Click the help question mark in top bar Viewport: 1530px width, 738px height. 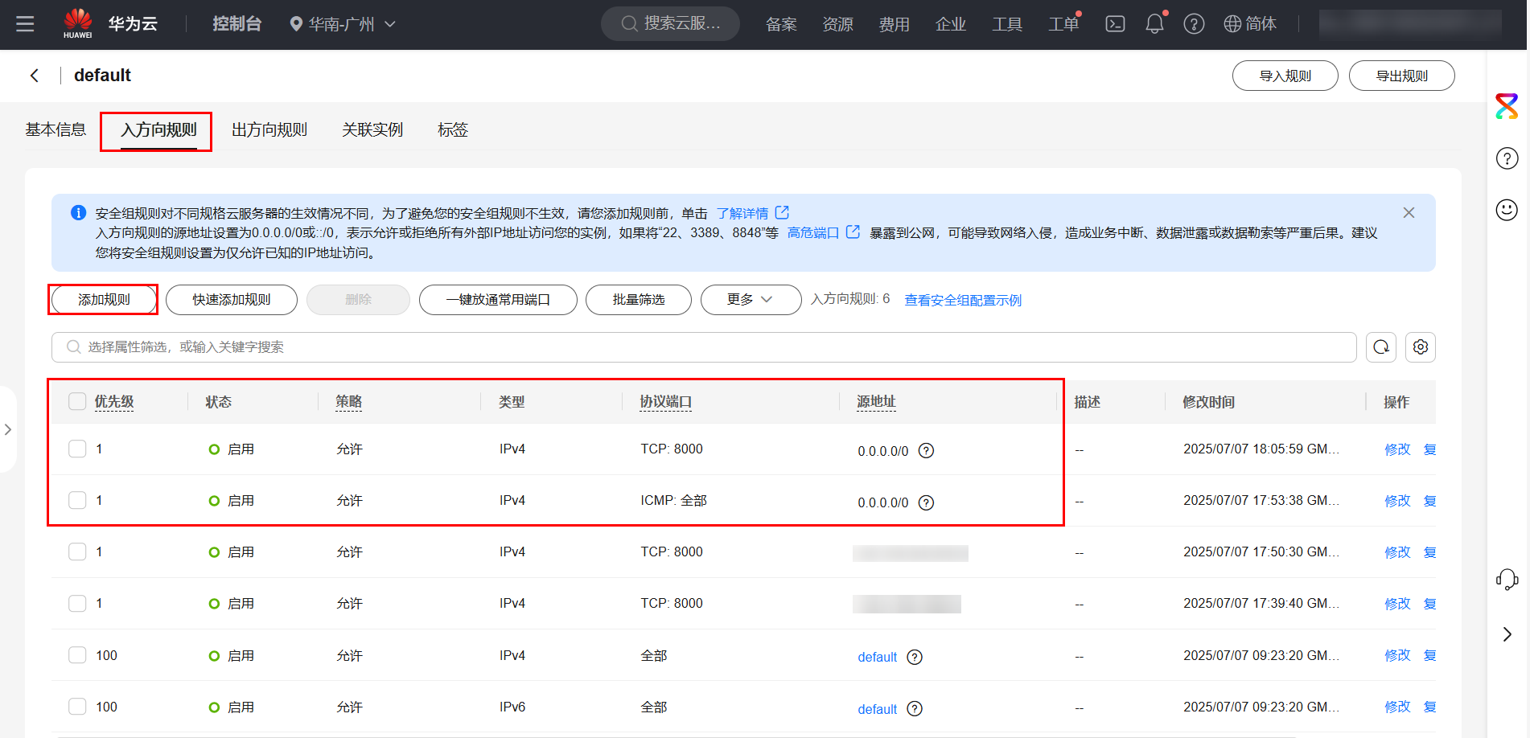click(1194, 24)
